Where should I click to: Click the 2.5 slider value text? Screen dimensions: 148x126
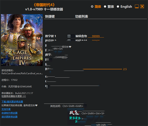[125, 69]
